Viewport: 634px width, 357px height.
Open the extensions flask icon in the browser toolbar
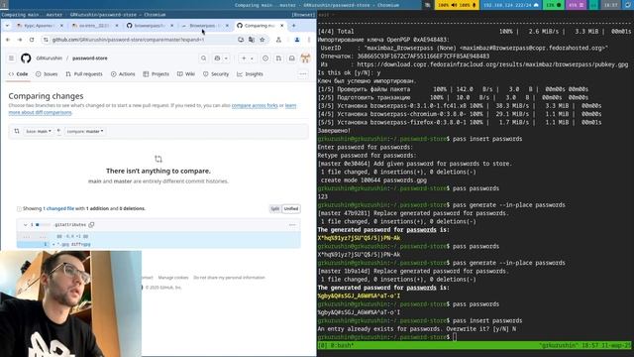[x=278, y=40]
